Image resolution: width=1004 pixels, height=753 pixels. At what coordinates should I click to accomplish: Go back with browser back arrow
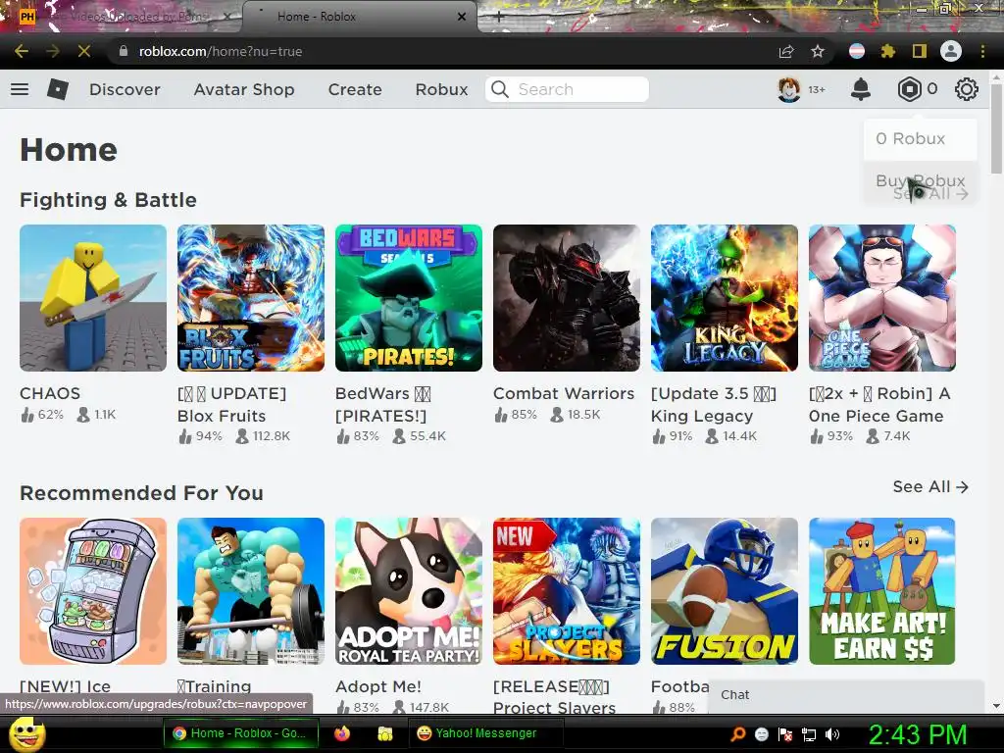click(x=22, y=51)
